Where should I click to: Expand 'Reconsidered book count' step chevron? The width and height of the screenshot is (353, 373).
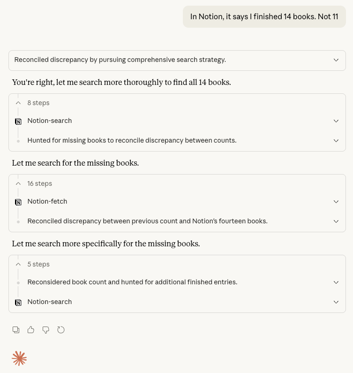point(336,282)
